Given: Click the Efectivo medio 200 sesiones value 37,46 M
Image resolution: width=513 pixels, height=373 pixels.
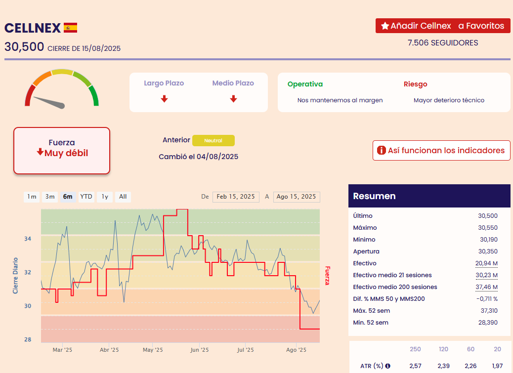Looking at the screenshot, I should (x=486, y=287).
